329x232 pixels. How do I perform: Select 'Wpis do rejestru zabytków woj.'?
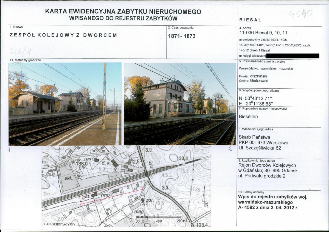point(273,197)
